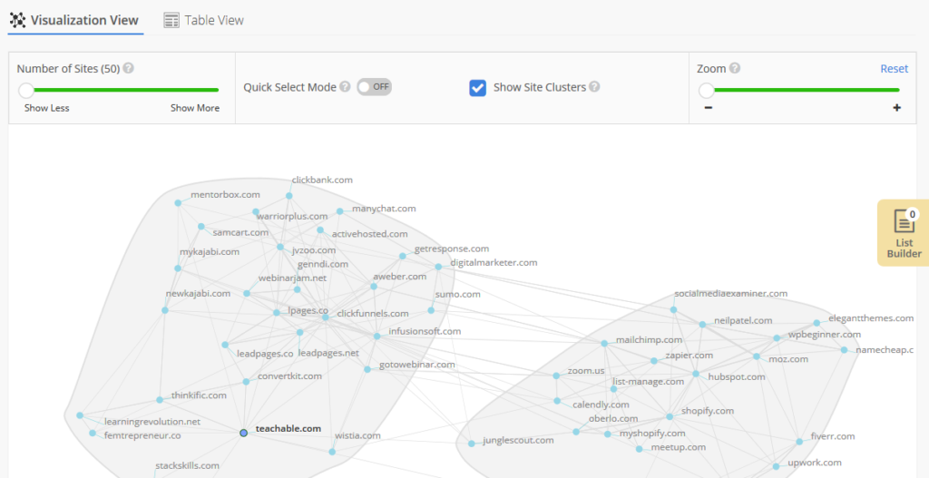Uncheck the Show Site Clusters checkbox
The height and width of the screenshot is (478, 929).
[477, 88]
